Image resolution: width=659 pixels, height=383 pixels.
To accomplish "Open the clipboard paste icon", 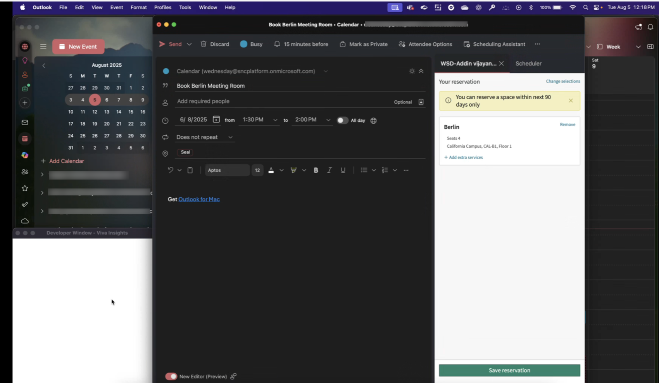I will pos(190,170).
